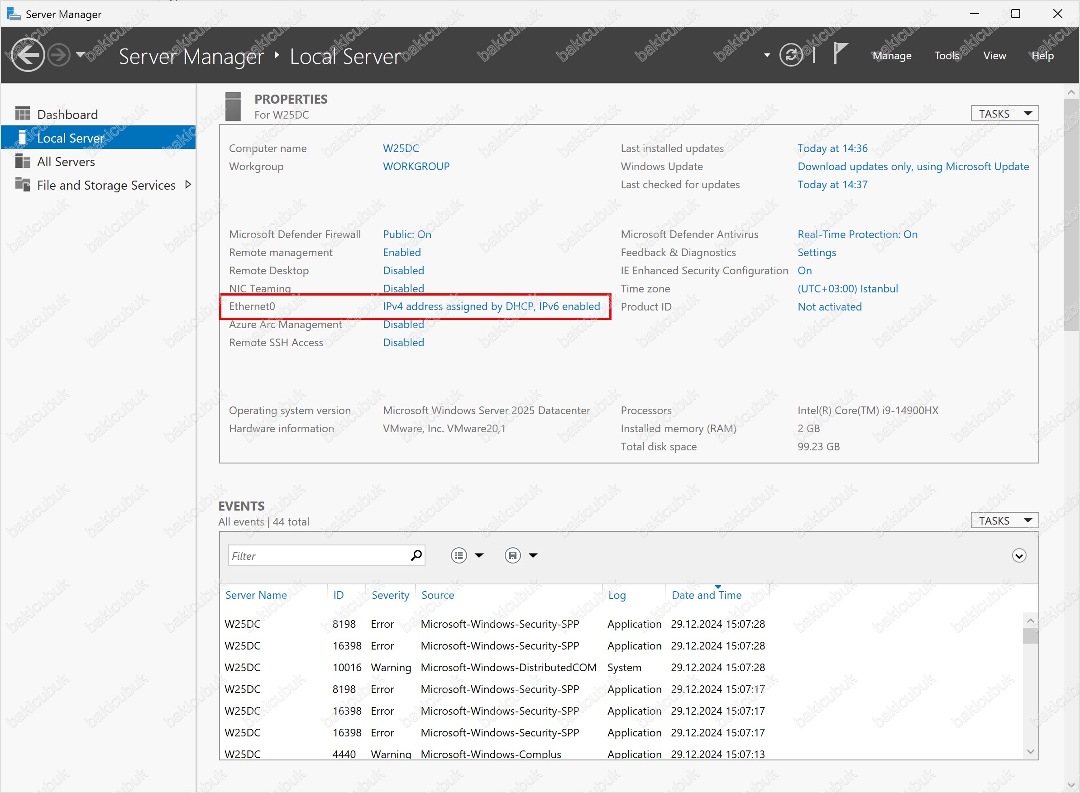
Task: Open dropdown arrow beside list criteria icon
Action: click(479, 555)
